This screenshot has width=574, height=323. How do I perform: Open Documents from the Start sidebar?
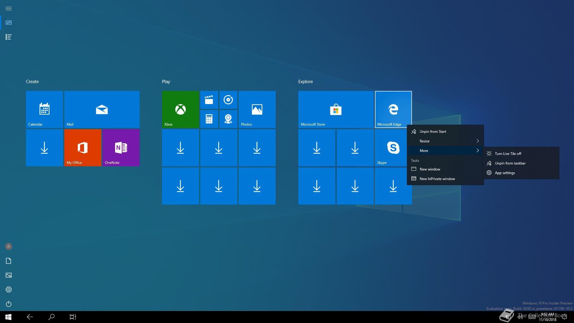(x=9, y=261)
